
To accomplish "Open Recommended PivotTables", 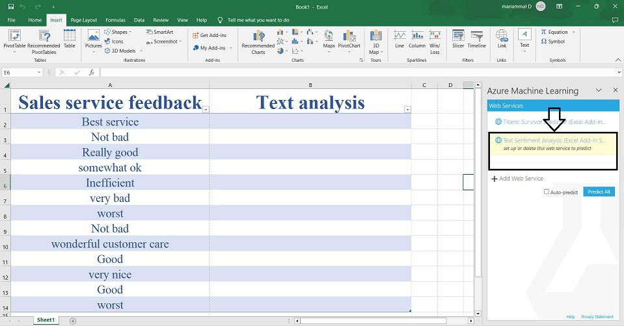I will (44, 42).
